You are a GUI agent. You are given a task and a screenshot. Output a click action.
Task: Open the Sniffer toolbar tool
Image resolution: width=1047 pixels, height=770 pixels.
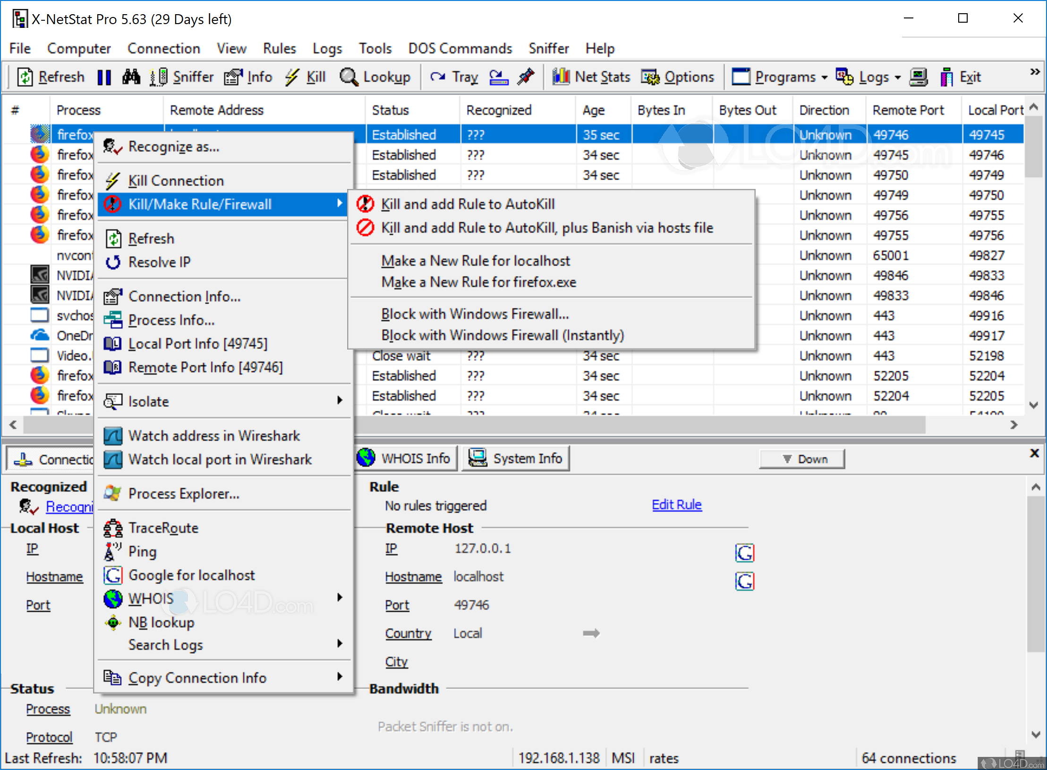pos(182,77)
